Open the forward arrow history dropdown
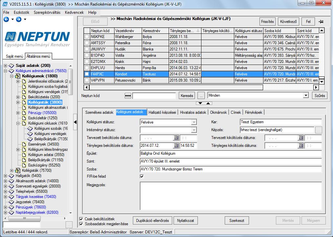The height and width of the screenshot is (237, 333). (x=25, y=20)
